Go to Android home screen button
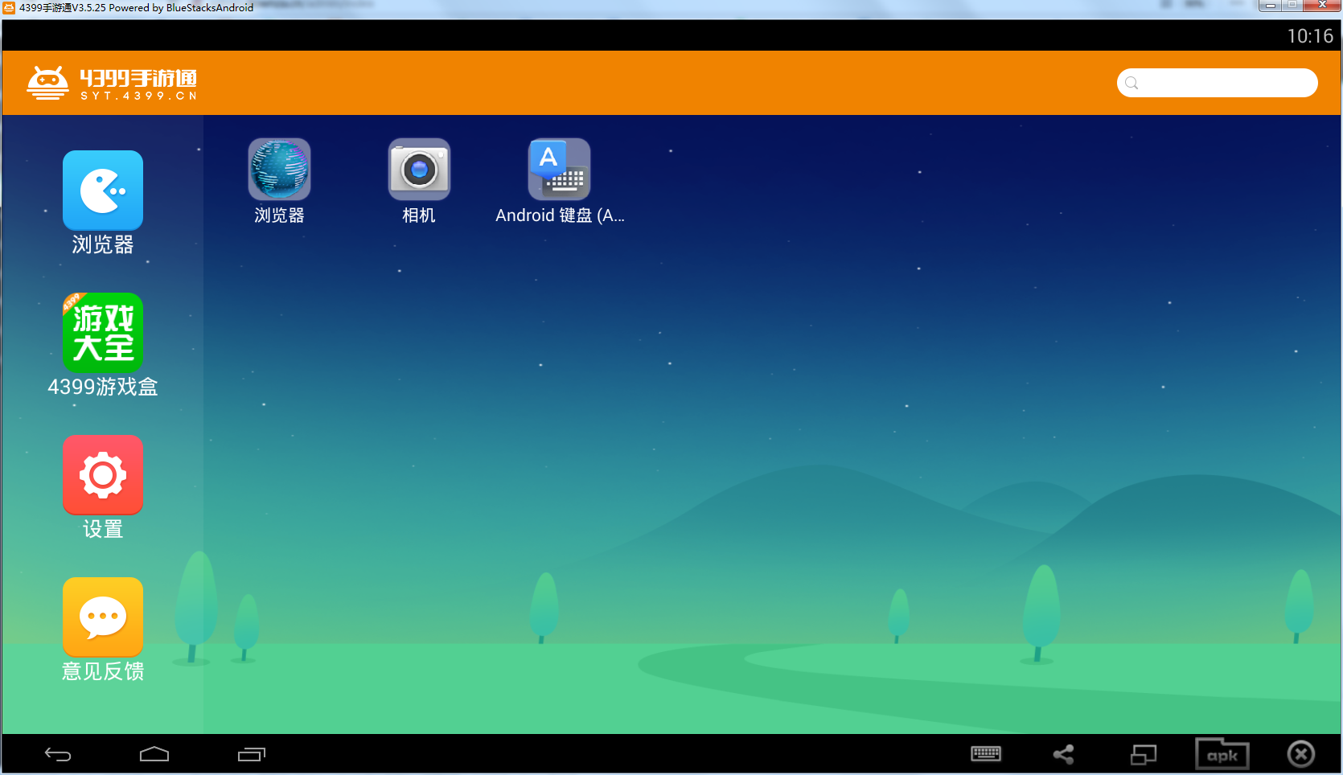The image size is (1343, 775). [x=154, y=754]
